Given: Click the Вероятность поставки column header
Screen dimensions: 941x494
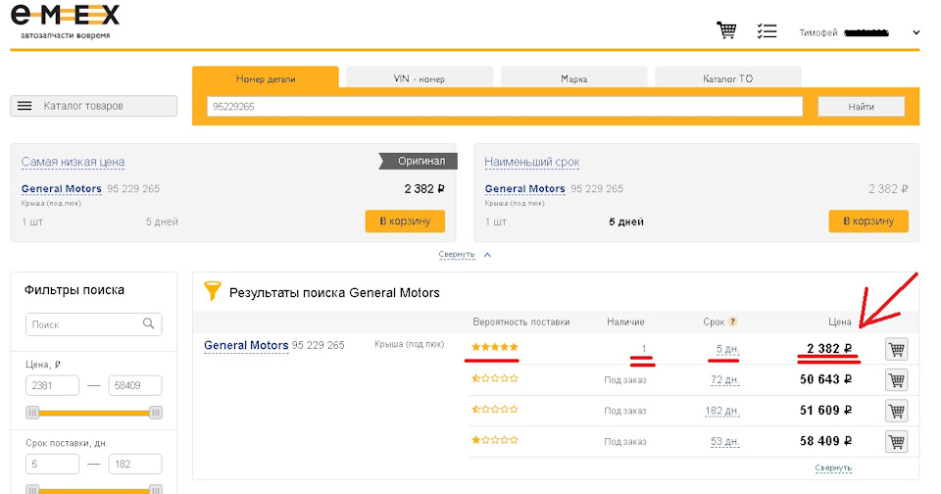Looking at the screenshot, I should pyautogui.click(x=520, y=321).
